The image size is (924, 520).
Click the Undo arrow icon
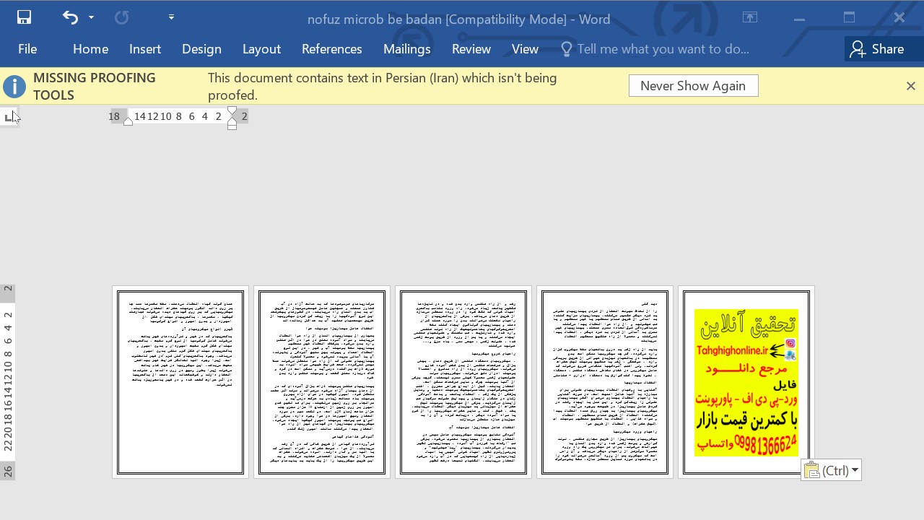pos(70,17)
